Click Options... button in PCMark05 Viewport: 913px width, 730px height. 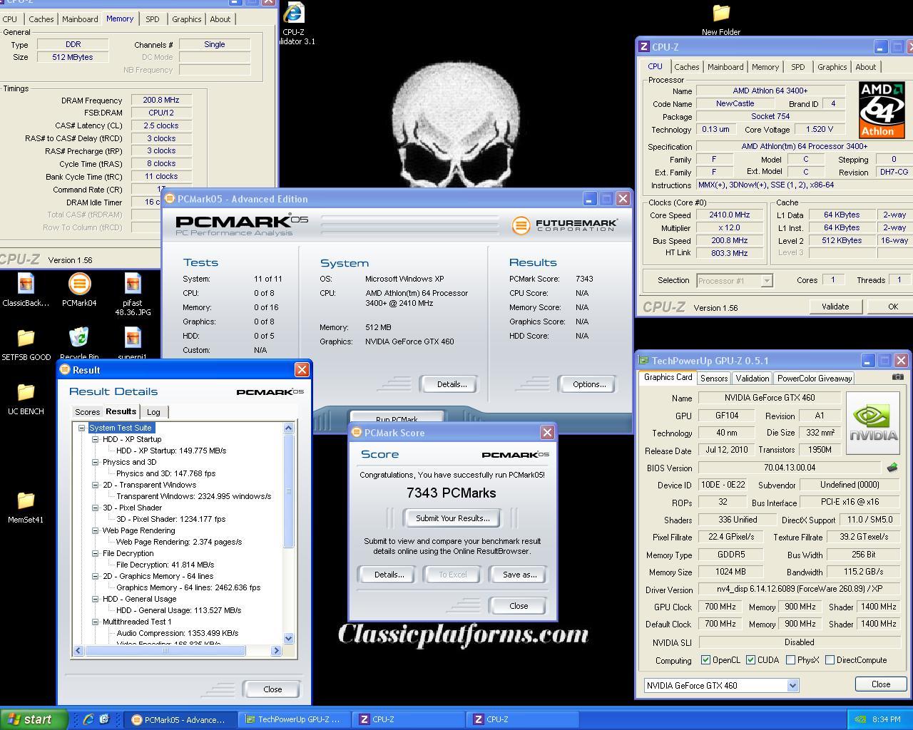tap(588, 384)
